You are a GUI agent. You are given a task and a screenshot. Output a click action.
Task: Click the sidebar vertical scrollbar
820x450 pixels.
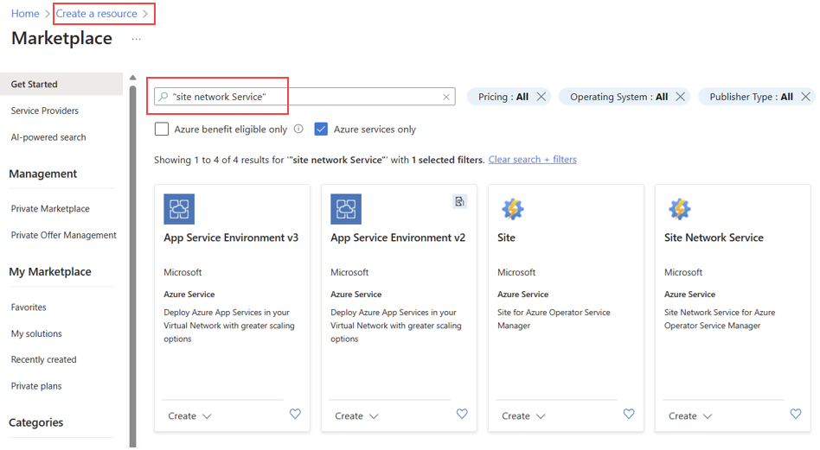(x=132, y=259)
